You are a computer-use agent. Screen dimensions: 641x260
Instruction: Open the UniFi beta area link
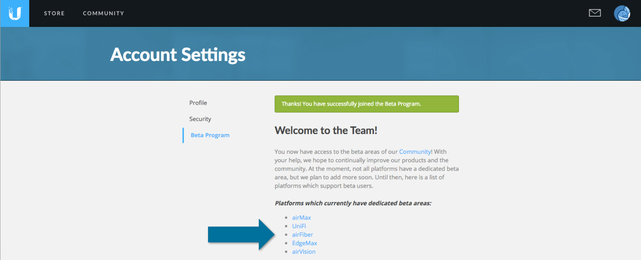click(299, 226)
